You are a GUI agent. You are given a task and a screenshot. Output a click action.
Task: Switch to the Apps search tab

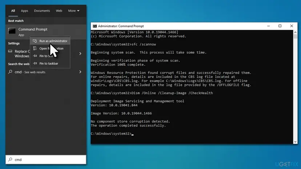(24, 11)
